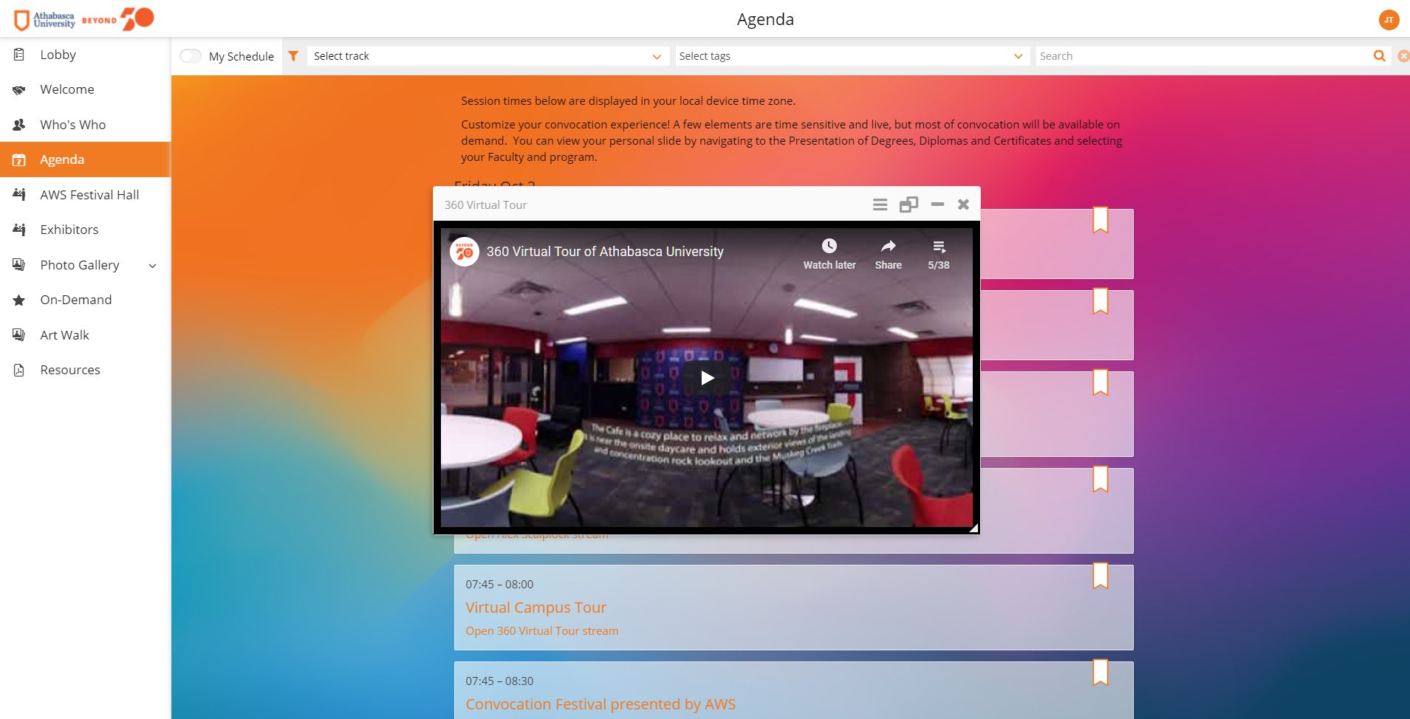
Task: Play the 360 Virtual Tour video
Action: (x=707, y=378)
